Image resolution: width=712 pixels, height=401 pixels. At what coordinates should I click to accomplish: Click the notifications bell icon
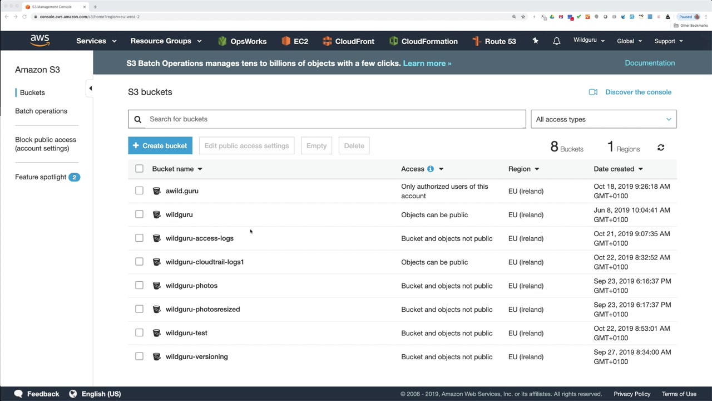(556, 41)
